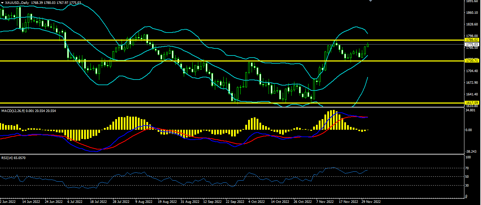The image size is (481, 205).
Task: Click the 18 Jul 2022 date label
Action: [x=98, y=202]
